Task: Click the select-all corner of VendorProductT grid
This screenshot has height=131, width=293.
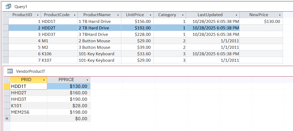Action: tap(7, 80)
